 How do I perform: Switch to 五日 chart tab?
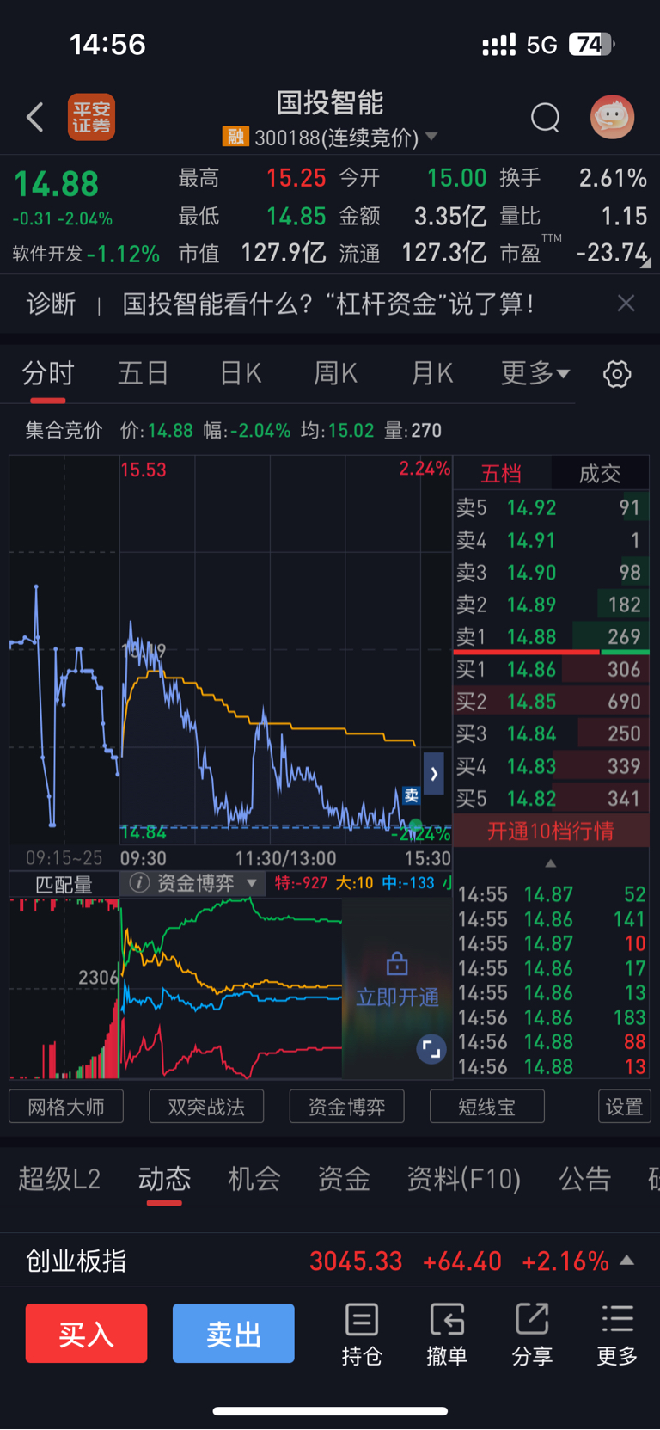(x=144, y=374)
